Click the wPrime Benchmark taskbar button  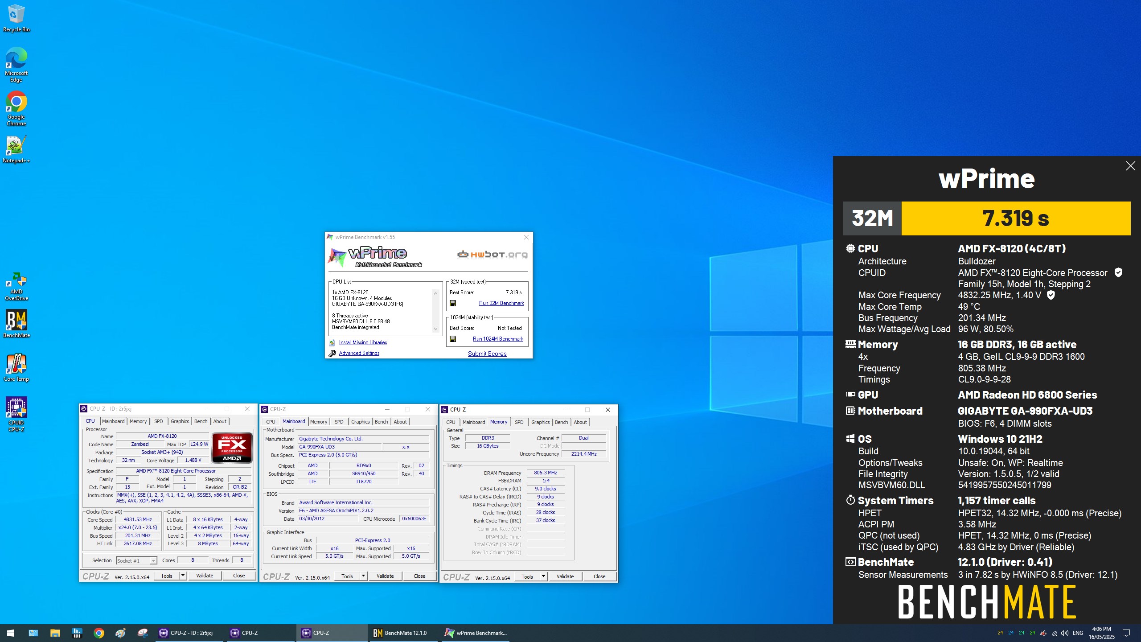pos(476,633)
